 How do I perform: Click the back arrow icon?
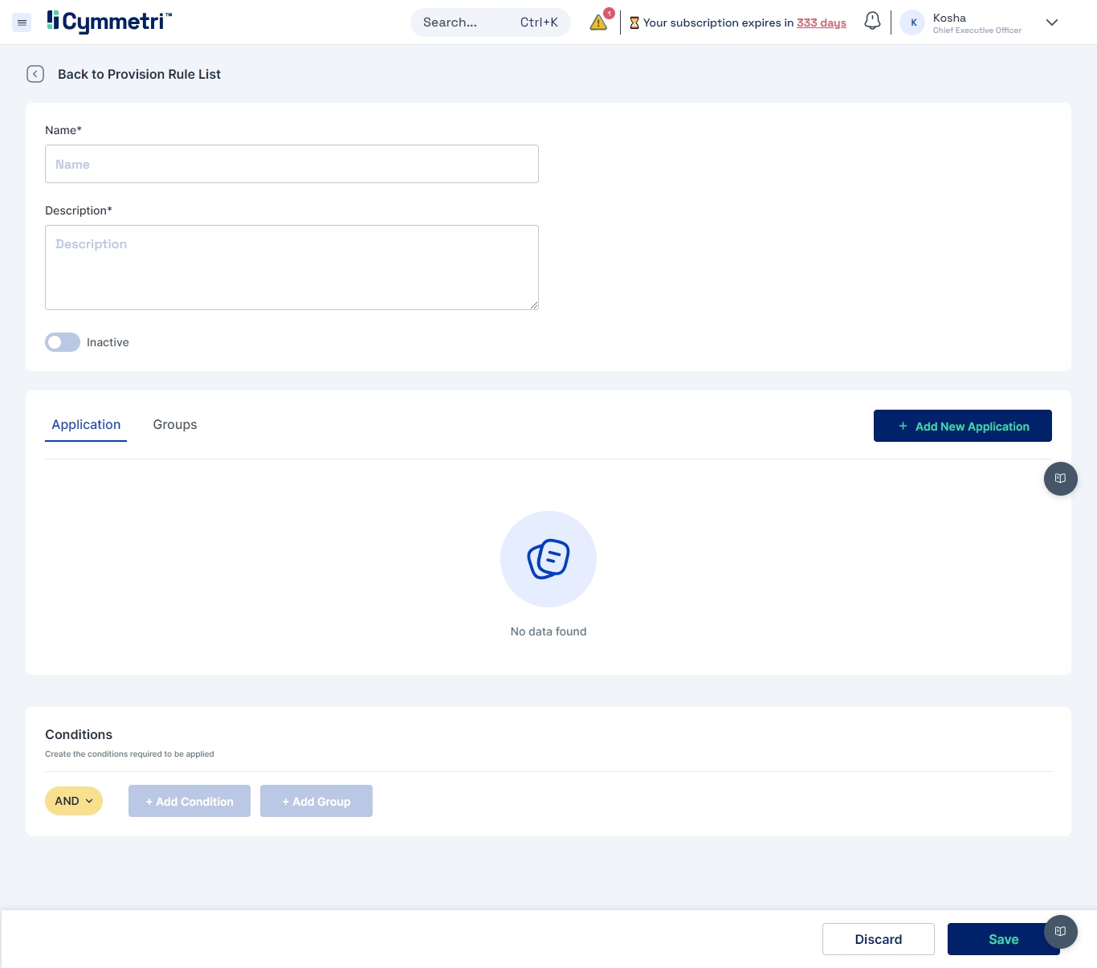[35, 74]
